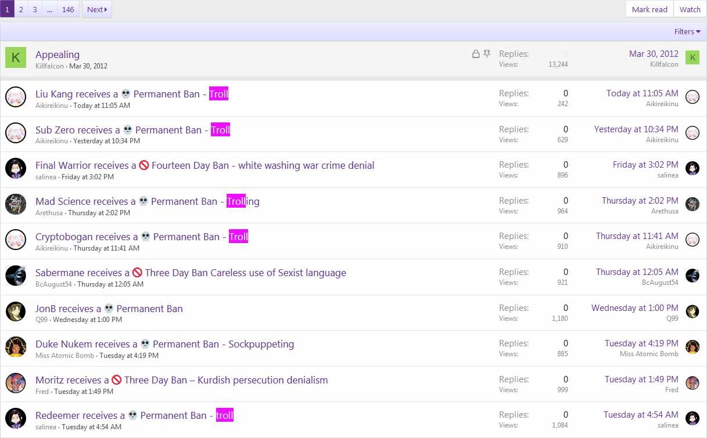Click small last-poster avatar on Mad Science row
This screenshot has height=438, width=707.
(692, 204)
